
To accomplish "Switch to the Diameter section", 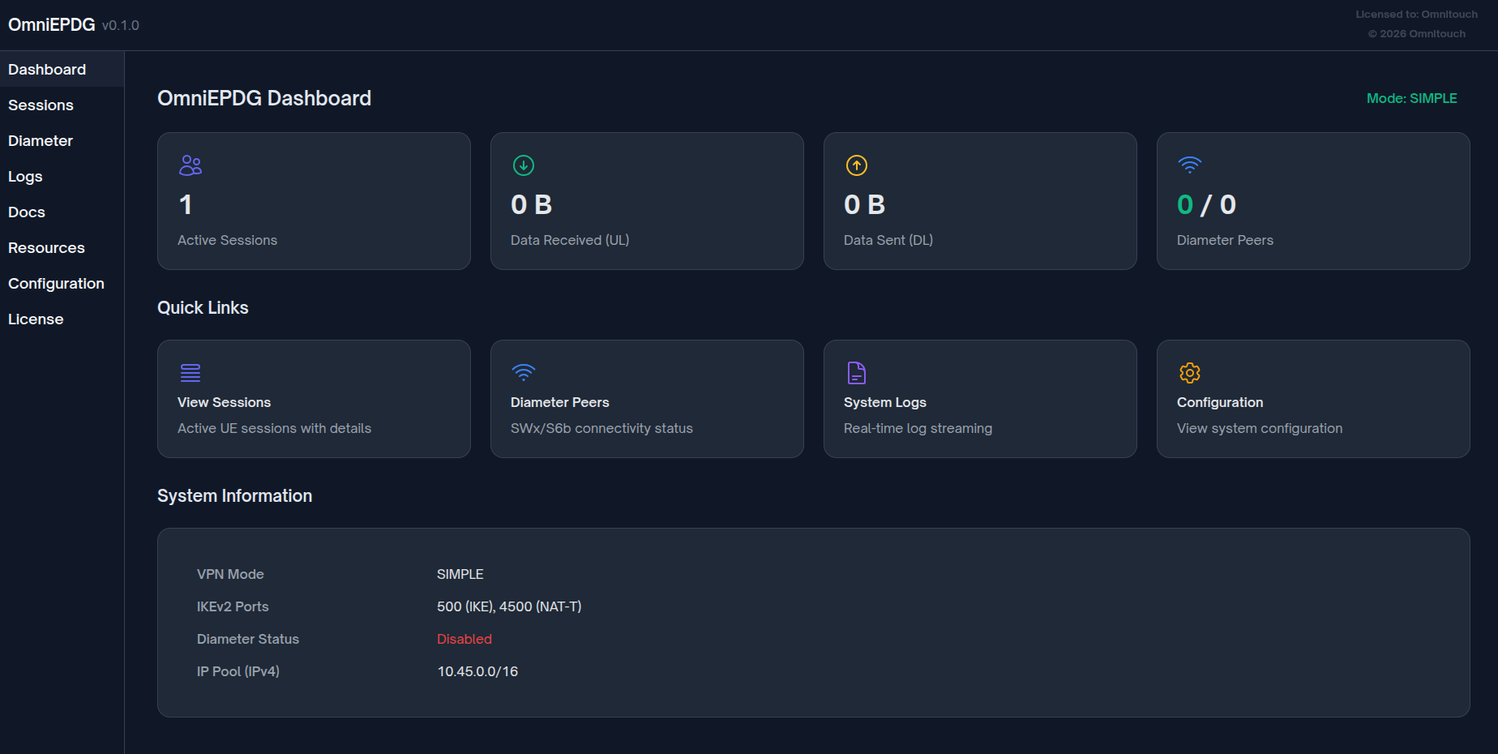I will [40, 140].
